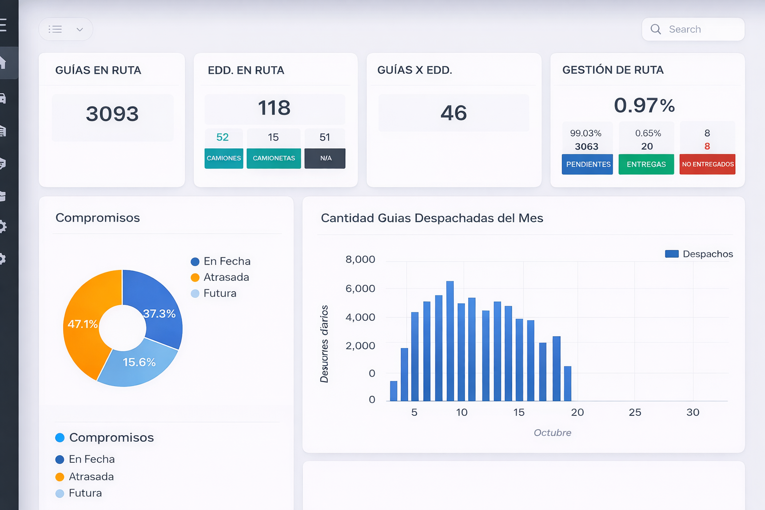The width and height of the screenshot is (765, 510).
Task: Click the packages icon in the sidebar
Action: pos(4,196)
